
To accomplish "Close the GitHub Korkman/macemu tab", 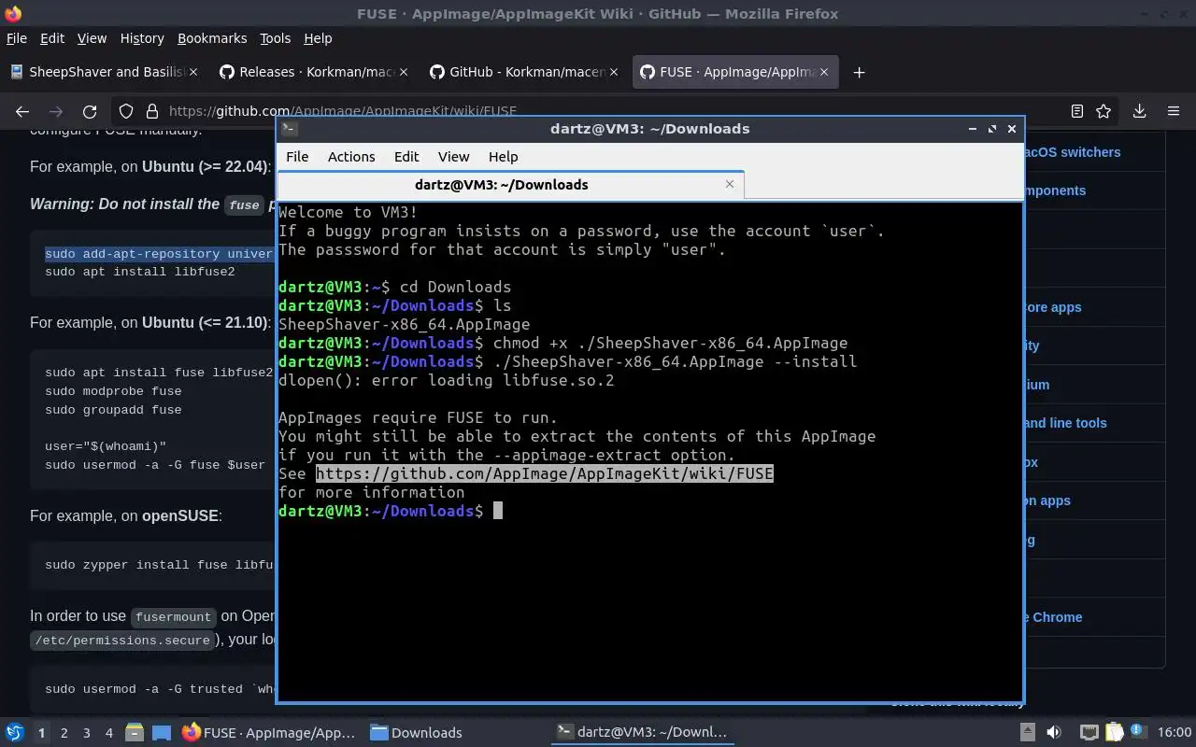I will (614, 72).
